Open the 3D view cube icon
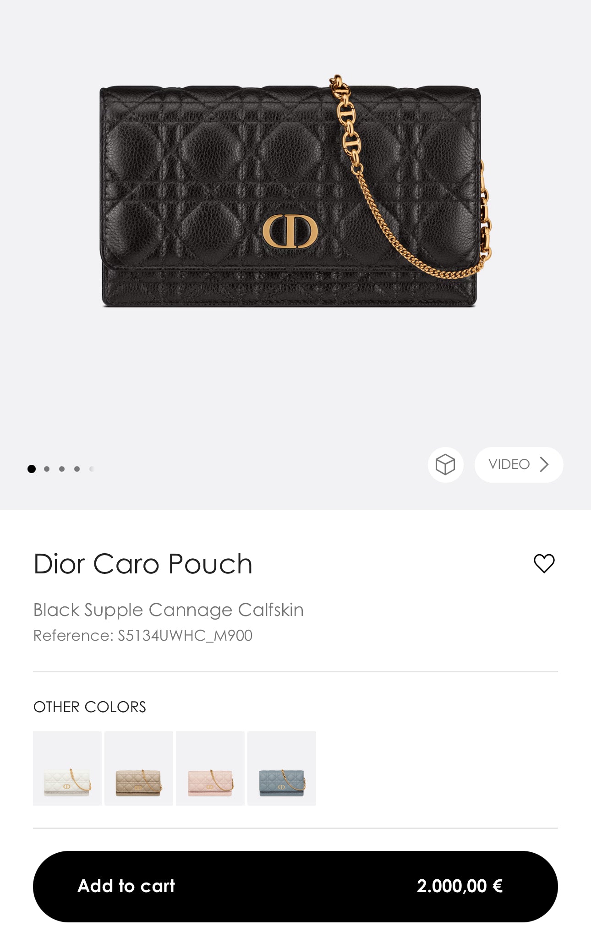591x932 pixels. (445, 465)
